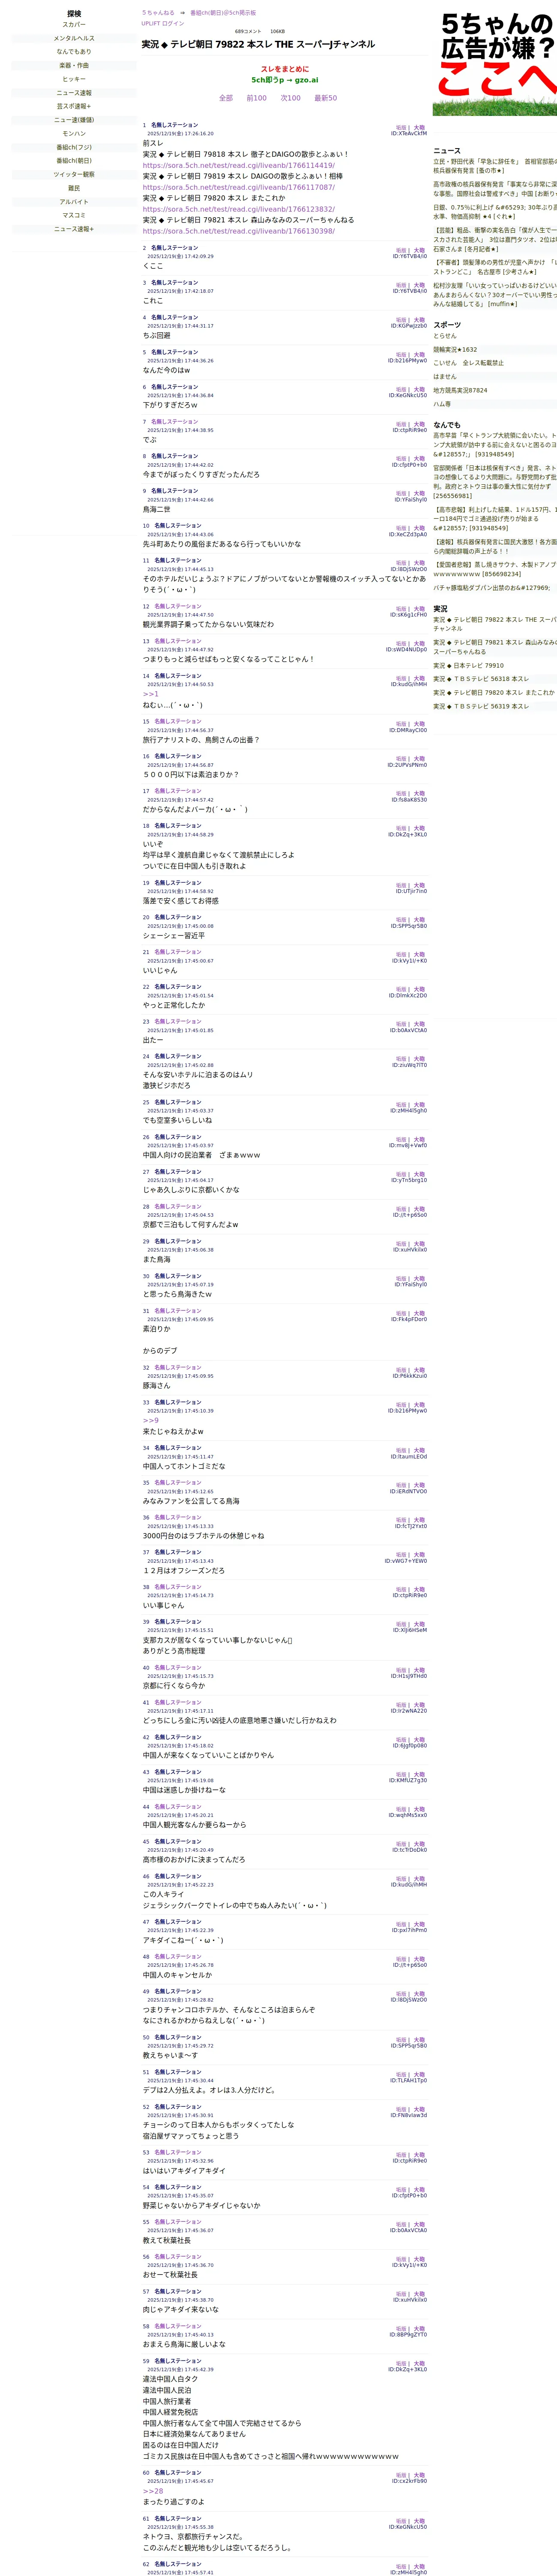The width and height of the screenshot is (557, 2576).
Task: Open the スレをまとめに link
Action: pyautogui.click(x=284, y=69)
